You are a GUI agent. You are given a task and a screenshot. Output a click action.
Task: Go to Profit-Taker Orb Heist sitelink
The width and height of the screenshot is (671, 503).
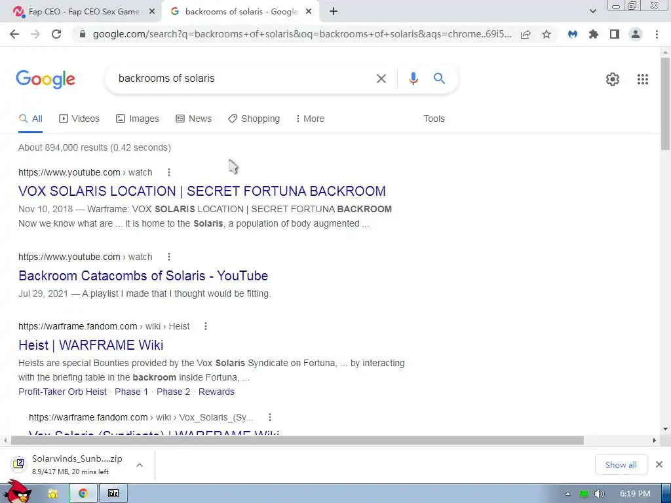click(62, 392)
